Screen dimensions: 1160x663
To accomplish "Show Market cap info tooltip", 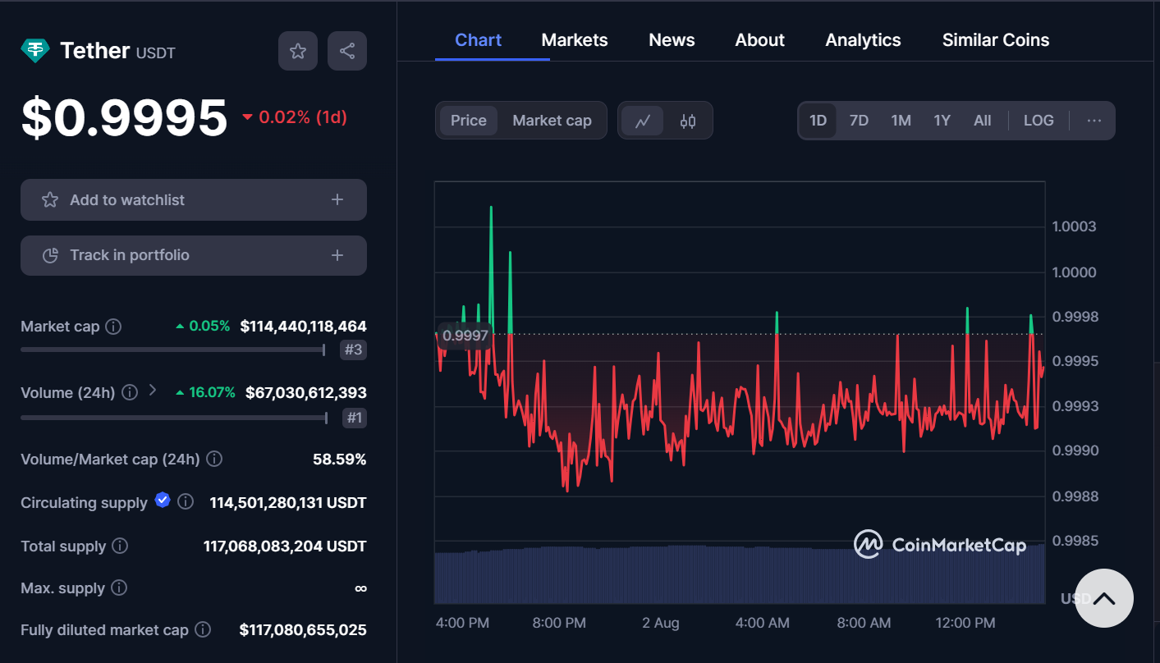I will [114, 327].
